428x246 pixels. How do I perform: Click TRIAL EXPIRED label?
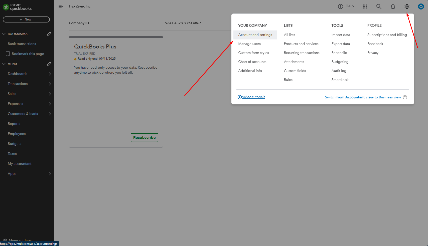pyautogui.click(x=85, y=54)
